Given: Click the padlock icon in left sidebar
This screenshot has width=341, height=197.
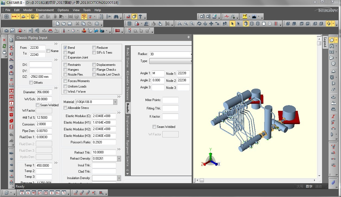Looking at the screenshot, I should point(4,52).
